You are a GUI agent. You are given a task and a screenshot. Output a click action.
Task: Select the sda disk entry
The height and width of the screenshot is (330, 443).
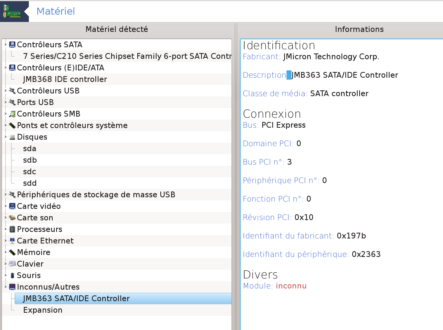tap(30, 148)
